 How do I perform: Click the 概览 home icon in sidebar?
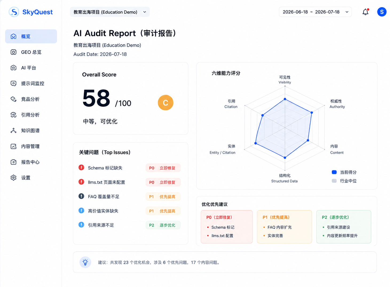(13, 36)
